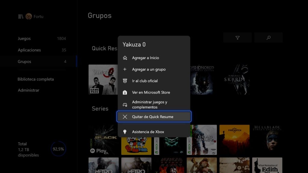Select the Black EA Play game tile

[103, 140]
